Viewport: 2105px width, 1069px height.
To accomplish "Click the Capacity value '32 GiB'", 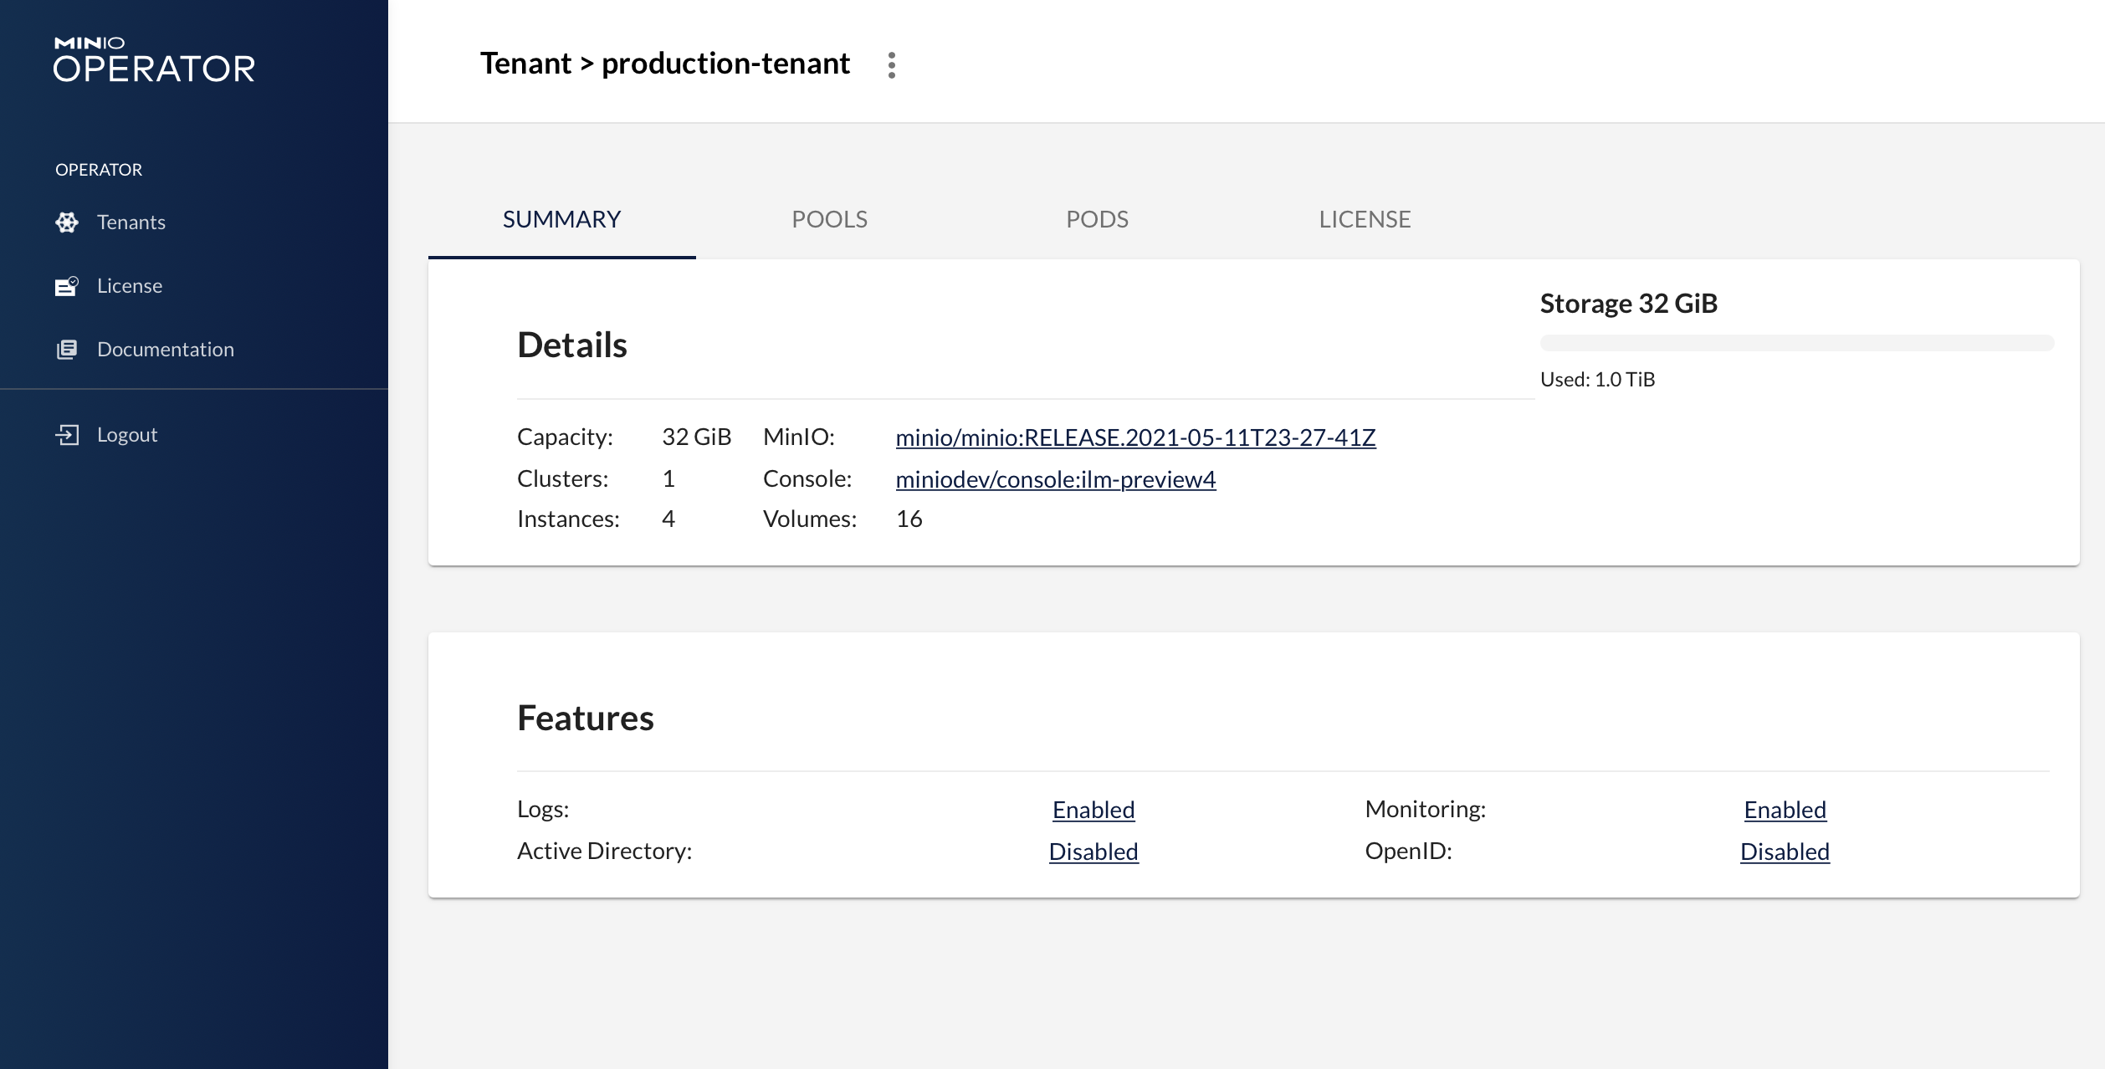I will pyautogui.click(x=697, y=437).
